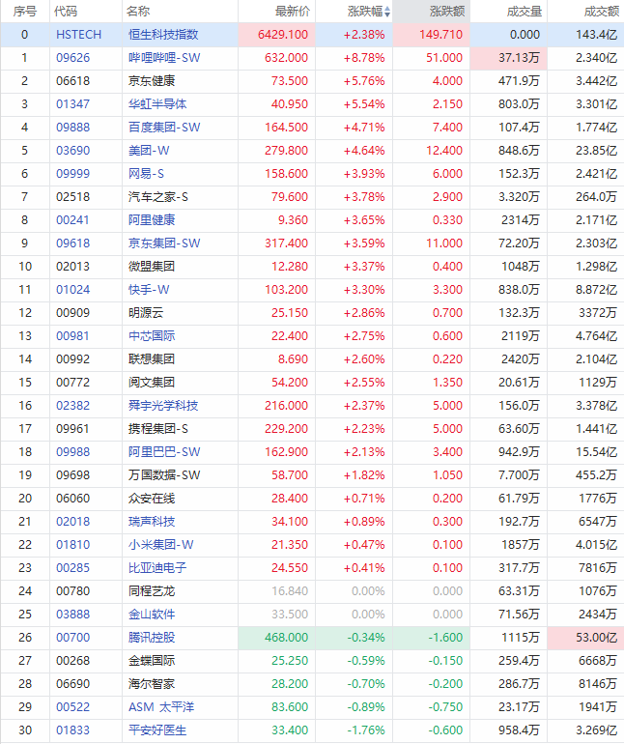Open 比亚迪电子 stock
Screen dimensions: 624x744
[x=157, y=568]
